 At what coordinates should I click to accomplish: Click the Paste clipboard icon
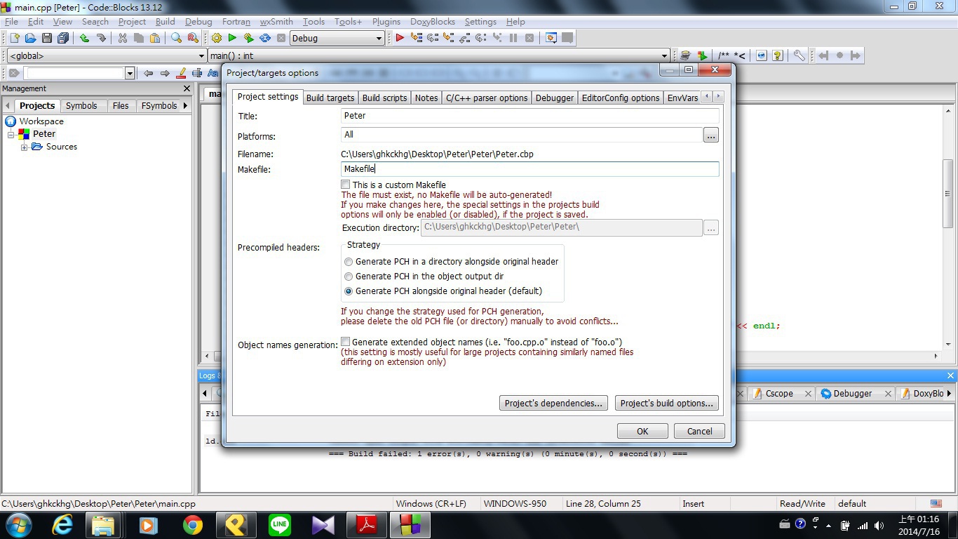[155, 38]
